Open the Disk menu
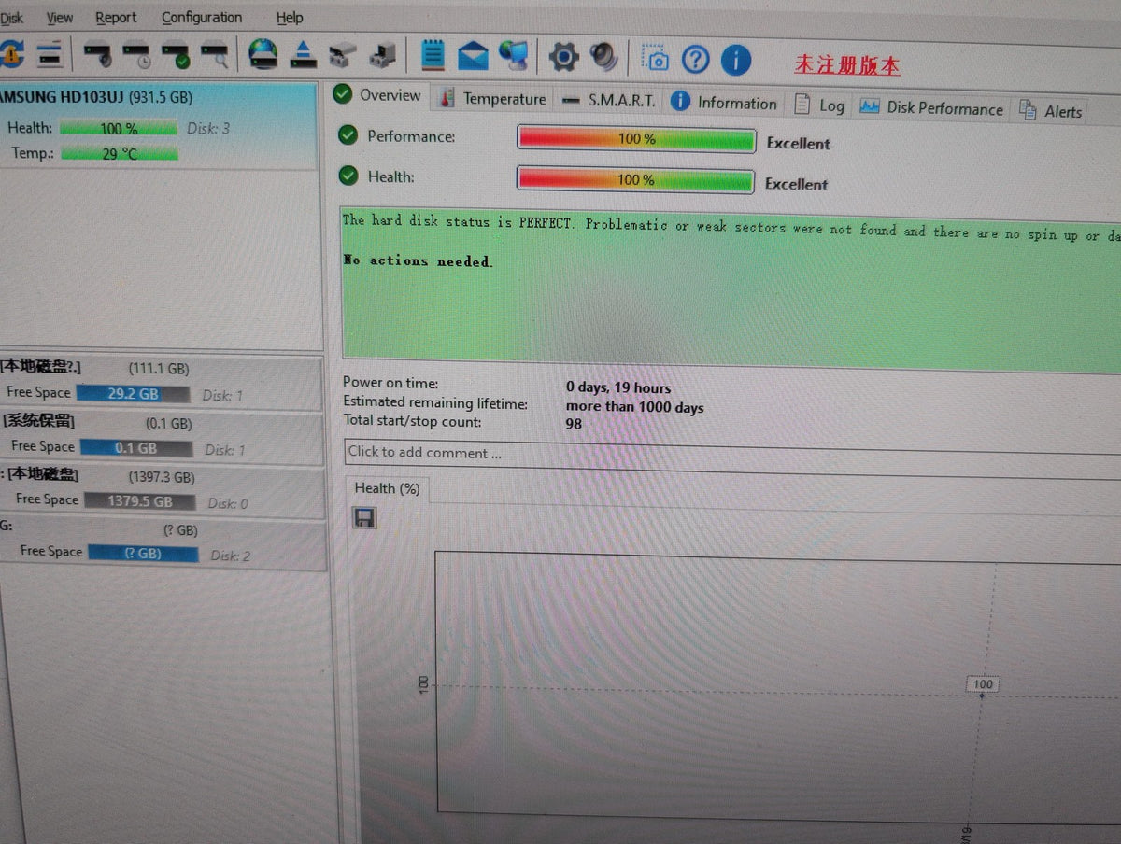This screenshot has width=1121, height=844. (x=12, y=18)
